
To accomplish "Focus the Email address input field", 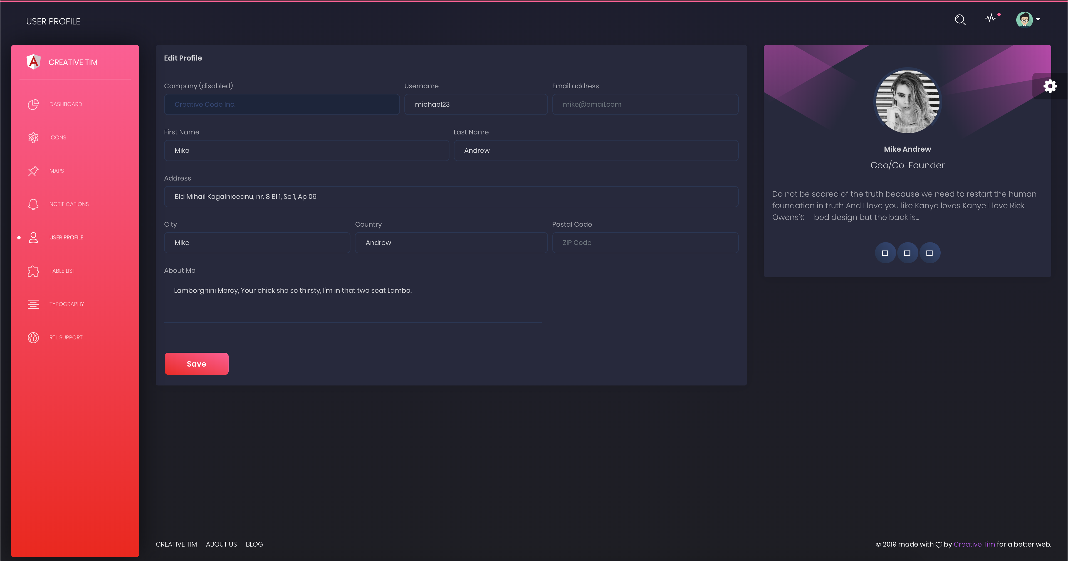I will 645,104.
